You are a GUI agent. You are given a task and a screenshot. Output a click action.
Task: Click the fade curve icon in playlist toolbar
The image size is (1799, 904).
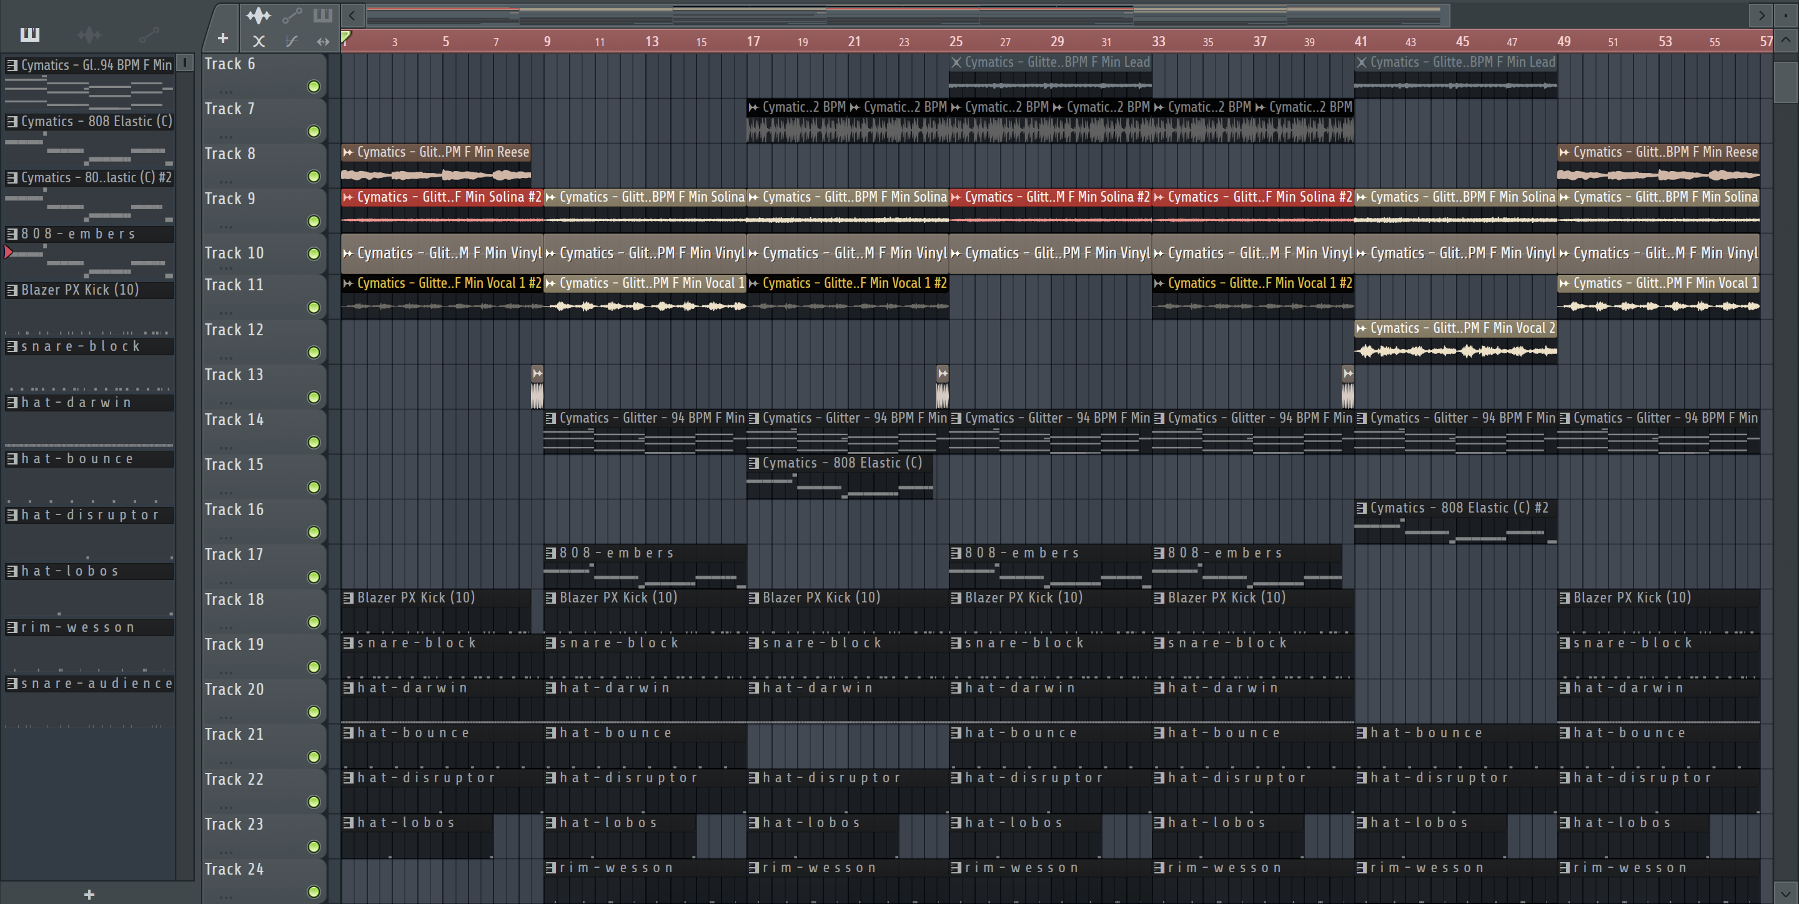(291, 41)
